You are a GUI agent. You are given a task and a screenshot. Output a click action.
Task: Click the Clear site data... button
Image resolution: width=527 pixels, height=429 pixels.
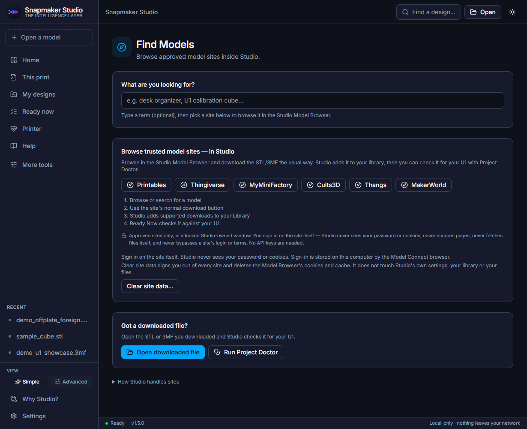pyautogui.click(x=150, y=286)
